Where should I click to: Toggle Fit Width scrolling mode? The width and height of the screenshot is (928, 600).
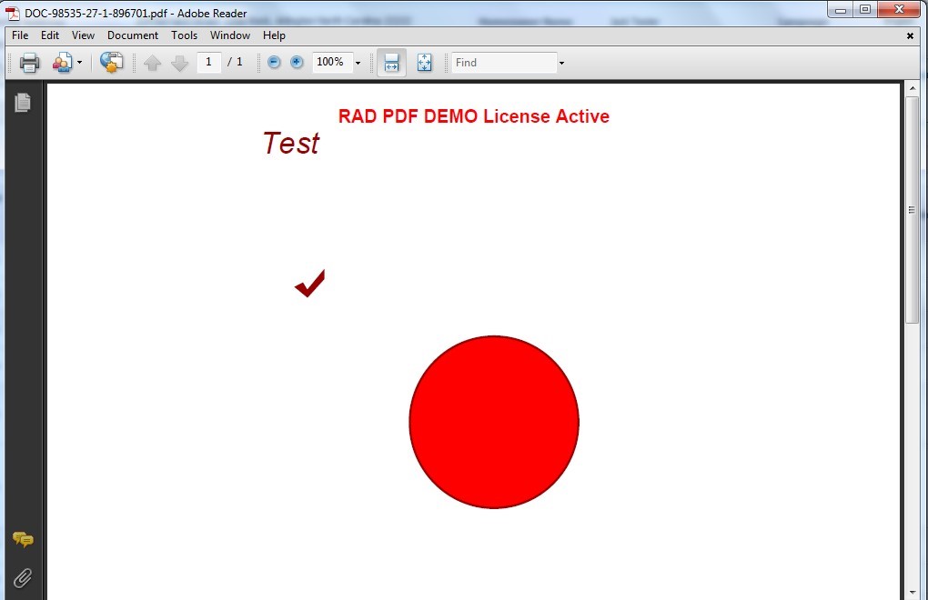pos(391,63)
